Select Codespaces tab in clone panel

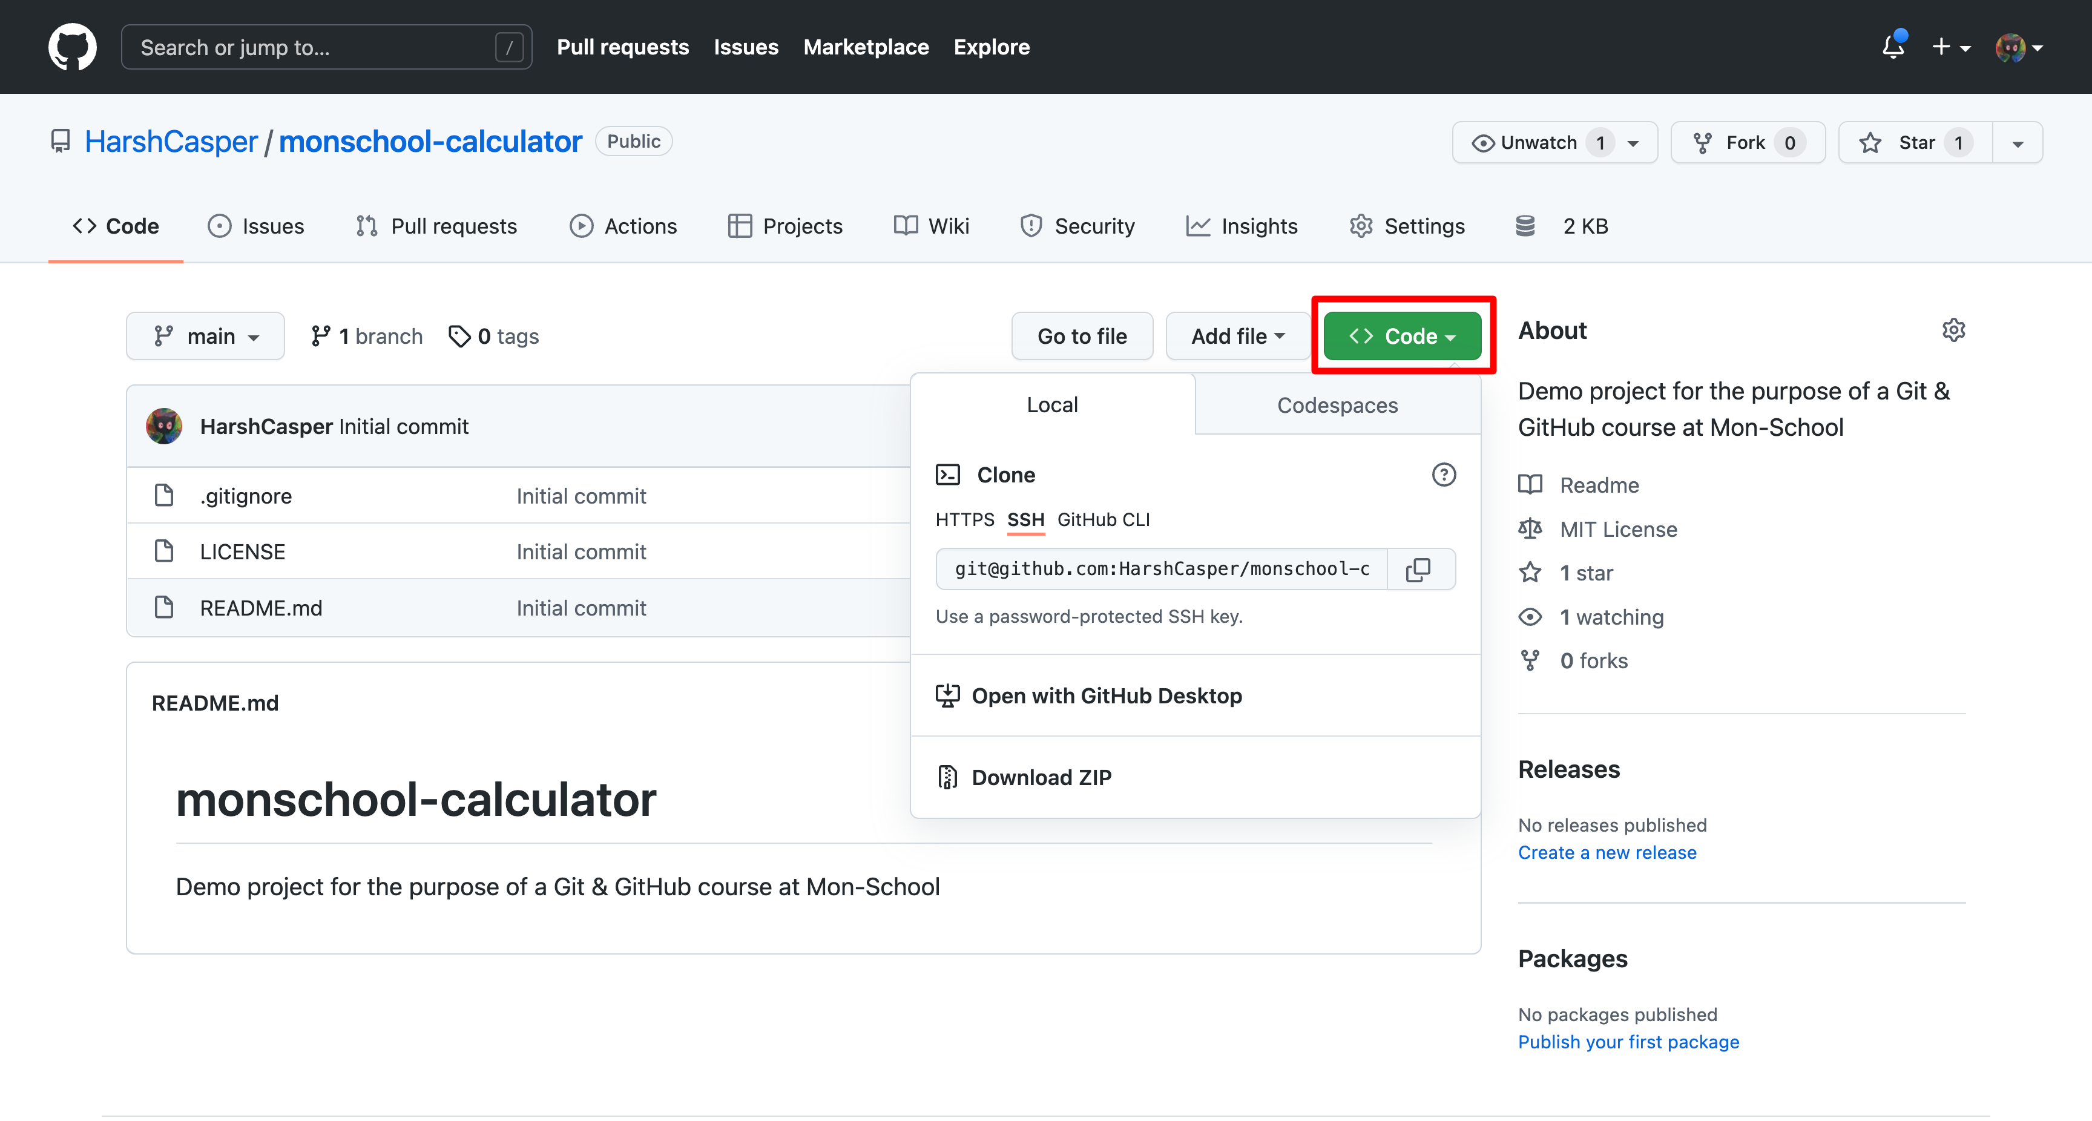pyautogui.click(x=1337, y=404)
